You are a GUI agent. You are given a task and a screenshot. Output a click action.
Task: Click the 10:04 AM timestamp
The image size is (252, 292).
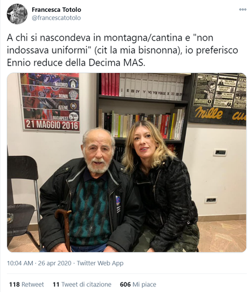pos(20,263)
